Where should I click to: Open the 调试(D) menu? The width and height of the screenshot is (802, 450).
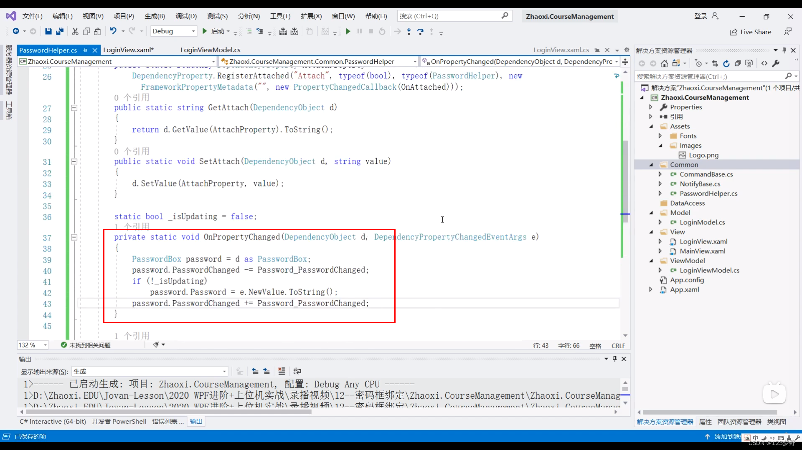pyautogui.click(x=186, y=16)
